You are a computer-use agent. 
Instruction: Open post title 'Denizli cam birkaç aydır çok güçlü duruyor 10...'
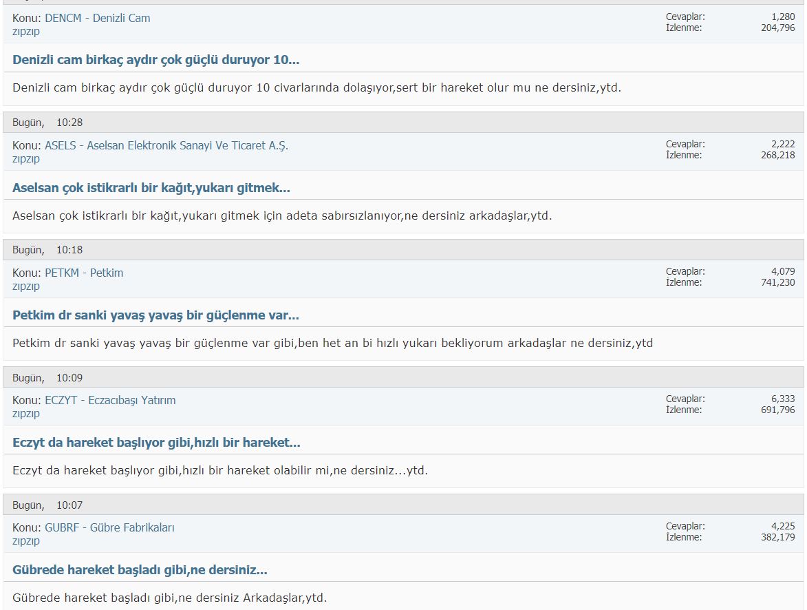point(155,60)
